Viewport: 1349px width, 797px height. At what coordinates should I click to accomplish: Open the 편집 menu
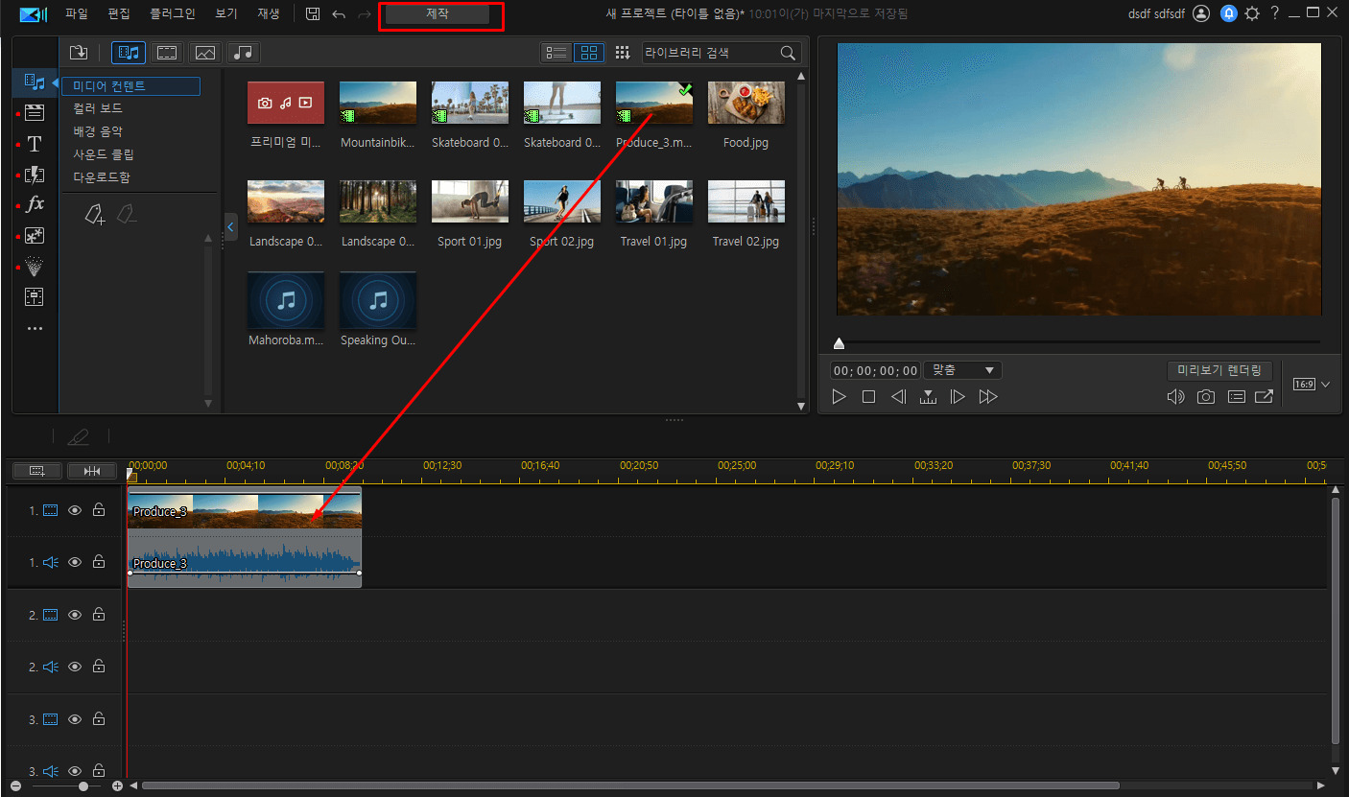pyautogui.click(x=119, y=14)
